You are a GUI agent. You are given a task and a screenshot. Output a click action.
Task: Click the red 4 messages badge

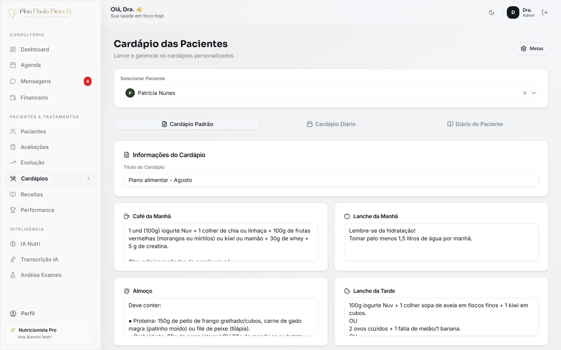pos(88,81)
